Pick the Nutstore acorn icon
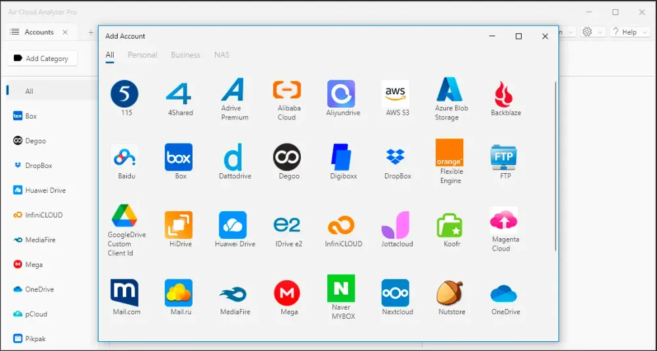This screenshot has width=657, height=351. coord(449,293)
